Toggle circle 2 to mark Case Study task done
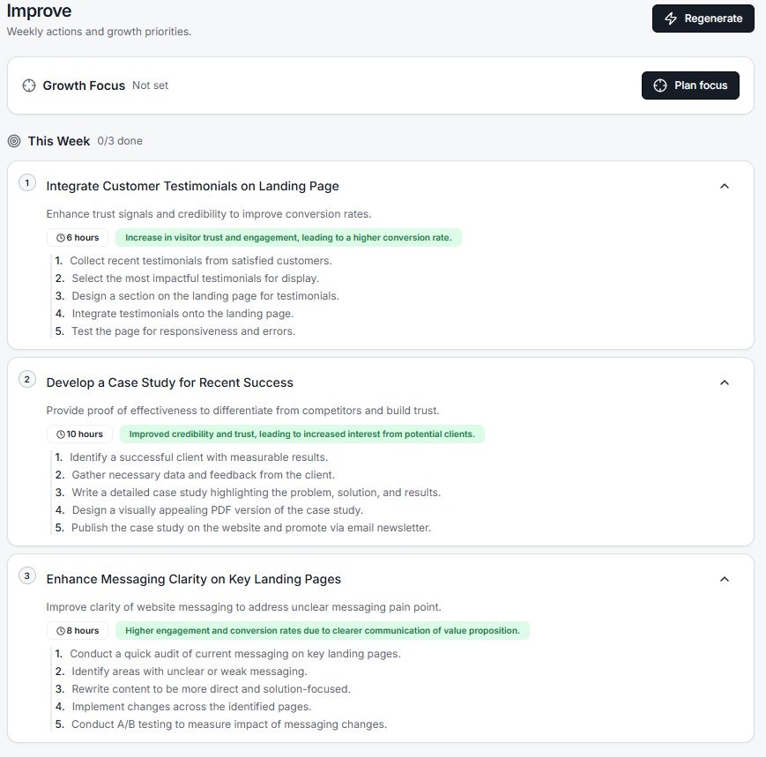Screen dimensions: 766x757 [27, 380]
